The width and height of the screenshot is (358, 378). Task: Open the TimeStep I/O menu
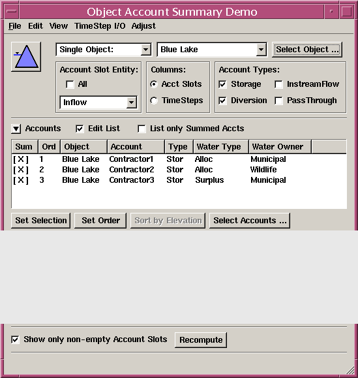pos(100,26)
